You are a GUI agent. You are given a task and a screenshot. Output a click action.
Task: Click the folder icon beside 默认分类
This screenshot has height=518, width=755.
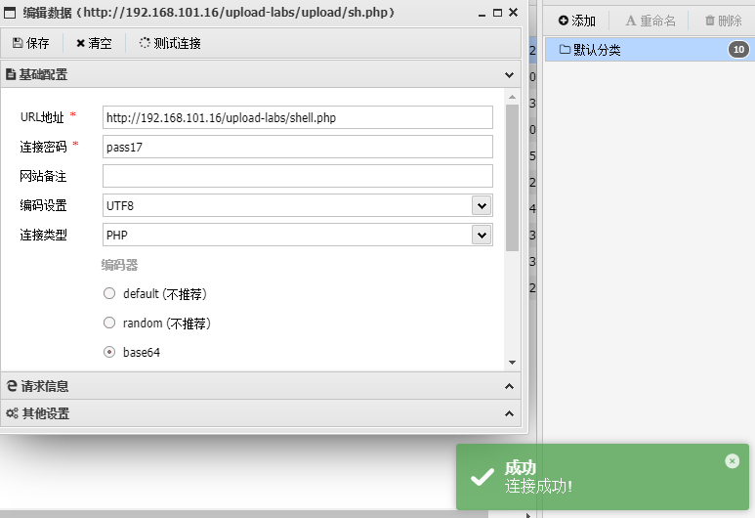565,49
